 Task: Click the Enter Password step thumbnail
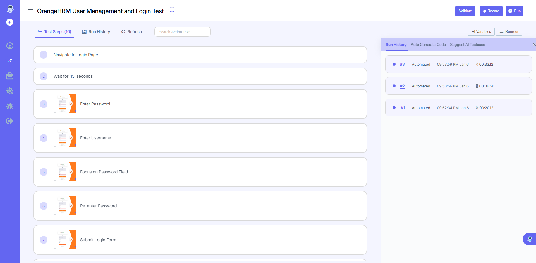point(65,104)
